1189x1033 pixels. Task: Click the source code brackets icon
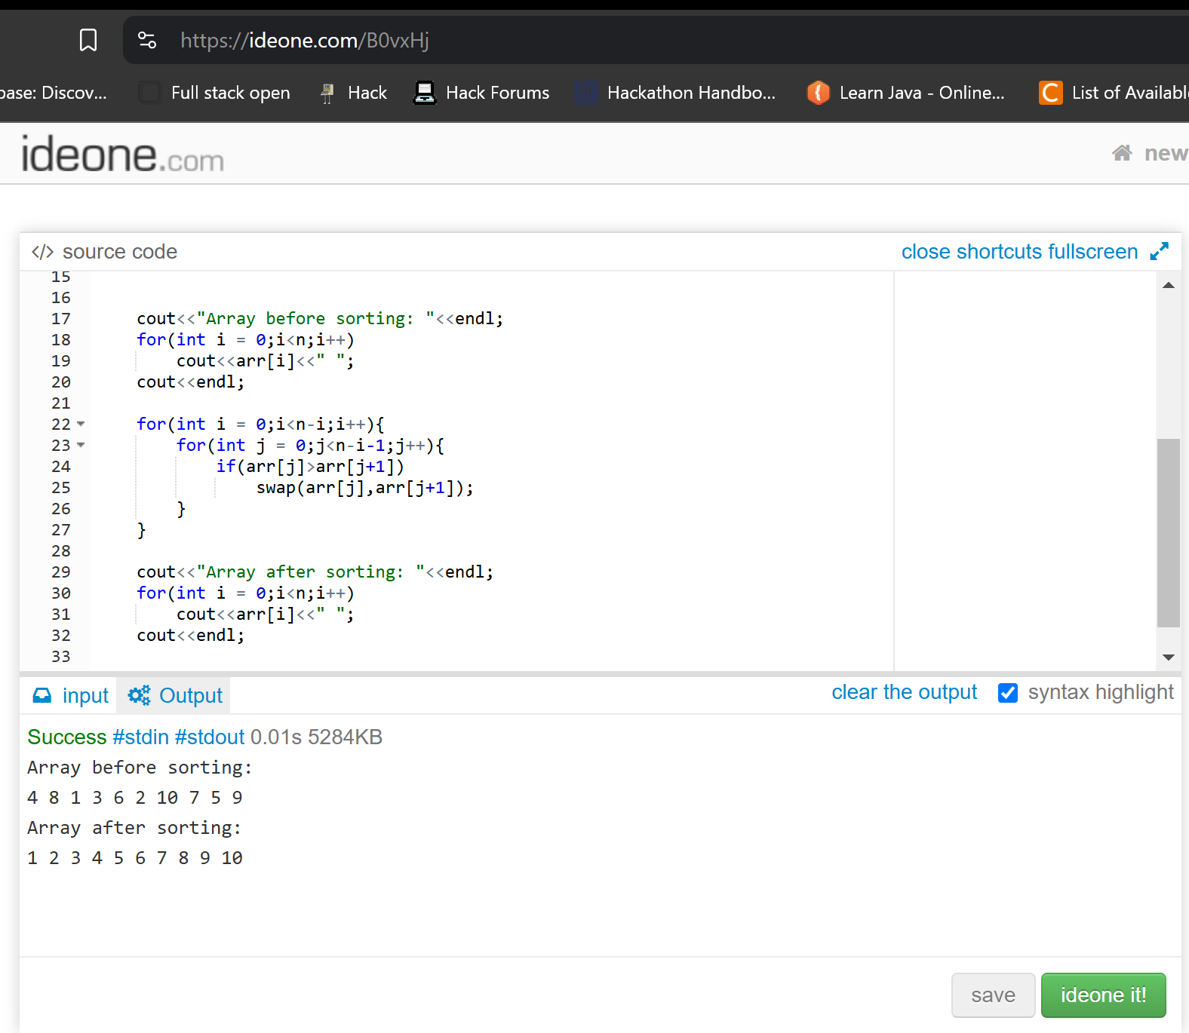point(42,252)
